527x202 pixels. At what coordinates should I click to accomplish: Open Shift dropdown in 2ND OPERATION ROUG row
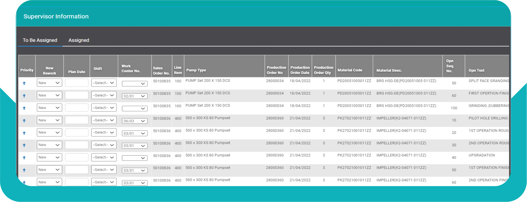(104, 145)
